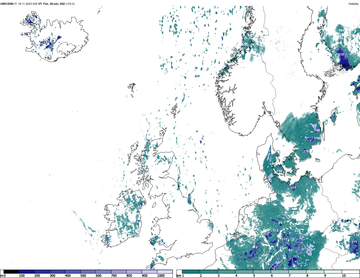The image size is (360, 278).
Task: Select the '89' value in northern Germany
Action: pos(280,223)
